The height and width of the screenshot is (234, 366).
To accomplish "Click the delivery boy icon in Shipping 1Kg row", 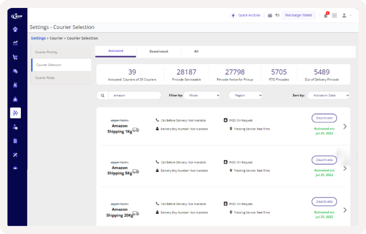I will click(157, 129).
